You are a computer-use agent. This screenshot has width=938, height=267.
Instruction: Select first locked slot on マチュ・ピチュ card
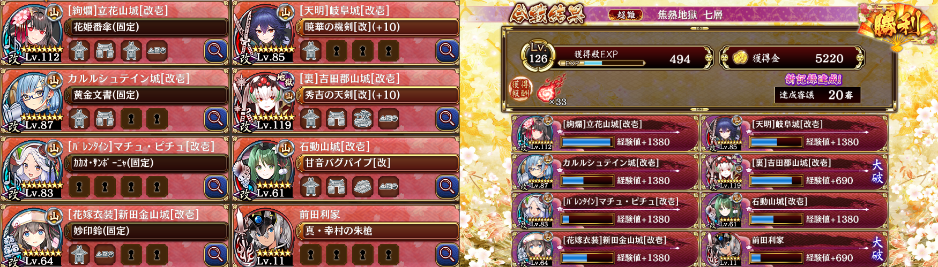point(79,187)
